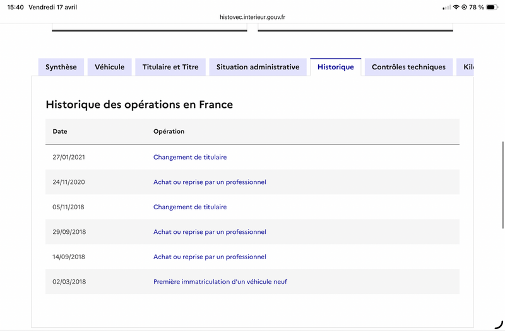Select the date 02/03/2018
Screen dimensions: 505x331
(x=69, y=282)
